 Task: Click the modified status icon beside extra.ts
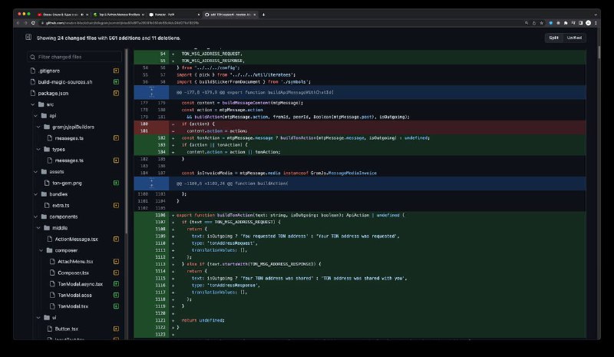tap(117, 205)
